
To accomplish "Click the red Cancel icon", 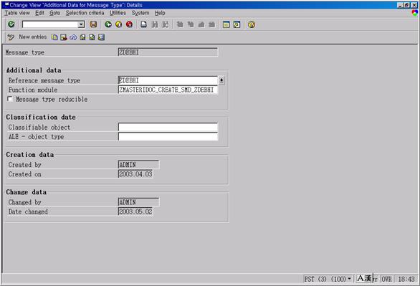I will tap(130, 24).
